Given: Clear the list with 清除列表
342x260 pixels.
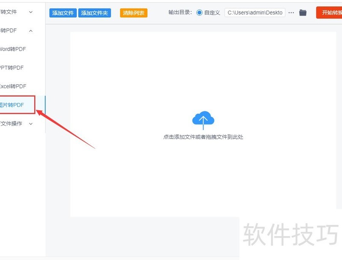Looking at the screenshot, I should 133,13.
